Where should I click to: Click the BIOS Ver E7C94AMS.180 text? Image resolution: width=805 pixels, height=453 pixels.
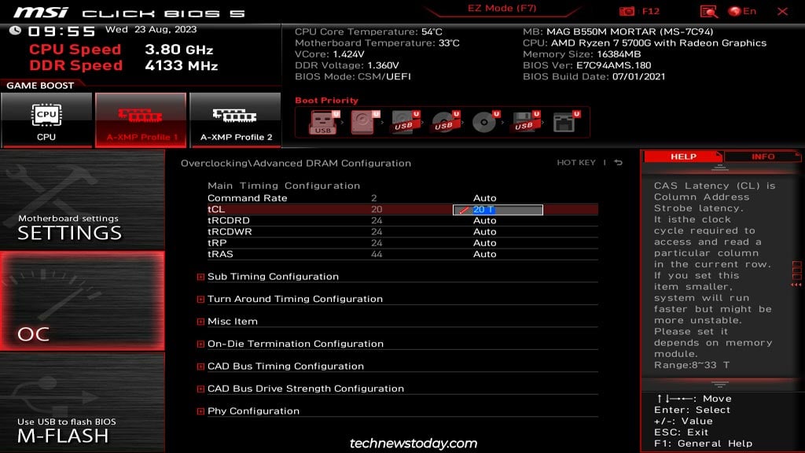point(586,66)
